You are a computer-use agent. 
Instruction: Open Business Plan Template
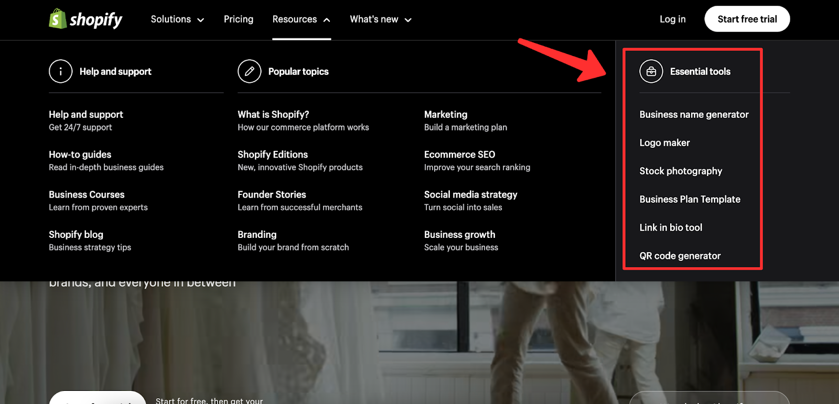(x=690, y=199)
